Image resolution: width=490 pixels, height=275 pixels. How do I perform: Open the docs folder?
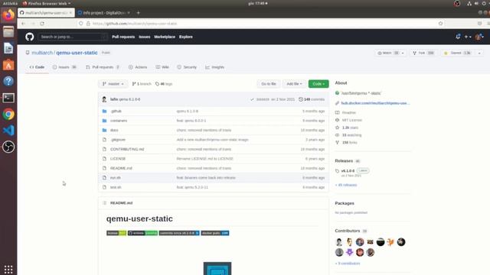114,130
